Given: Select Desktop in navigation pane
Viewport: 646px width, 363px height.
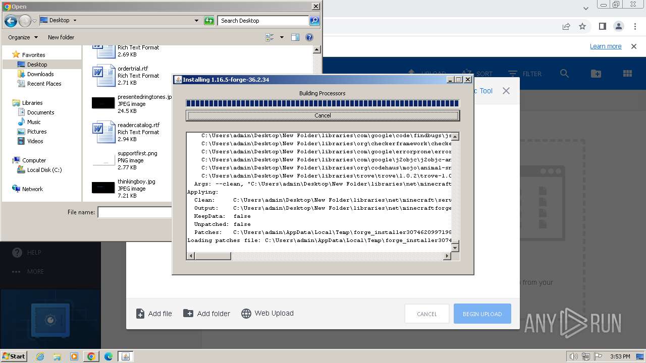Looking at the screenshot, I should point(37,65).
